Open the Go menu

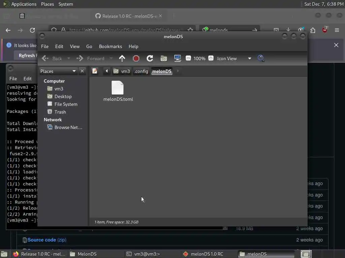tap(89, 46)
